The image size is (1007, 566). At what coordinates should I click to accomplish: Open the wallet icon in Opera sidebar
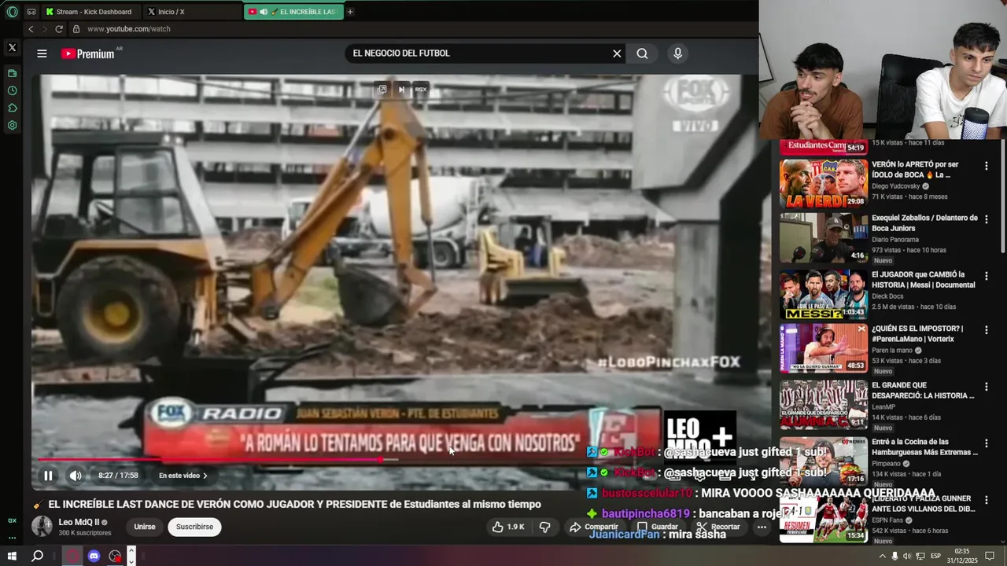[12, 73]
